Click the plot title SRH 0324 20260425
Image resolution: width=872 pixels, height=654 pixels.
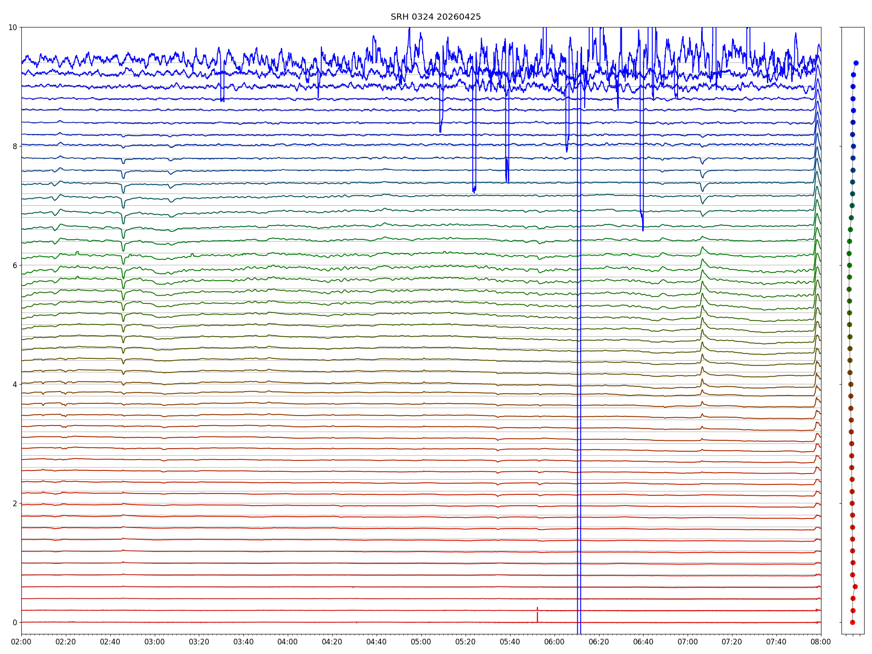[x=436, y=17]
